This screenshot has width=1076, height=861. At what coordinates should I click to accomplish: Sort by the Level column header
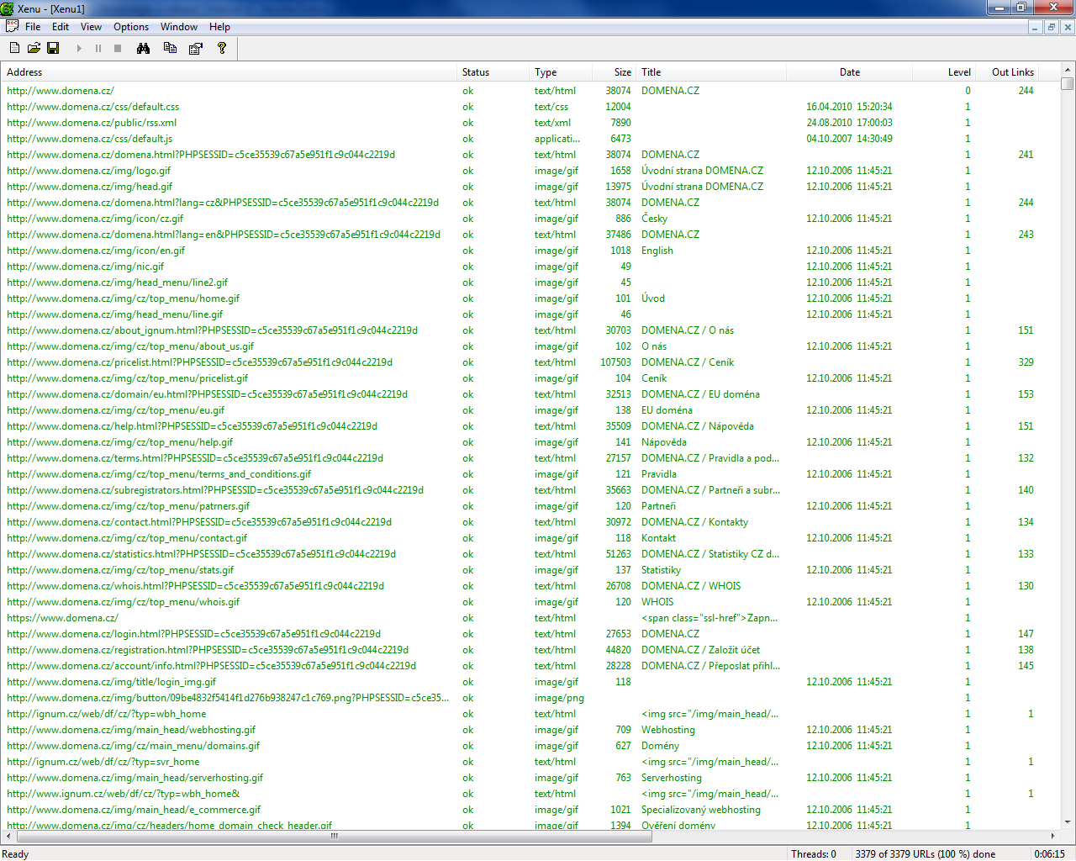944,72
